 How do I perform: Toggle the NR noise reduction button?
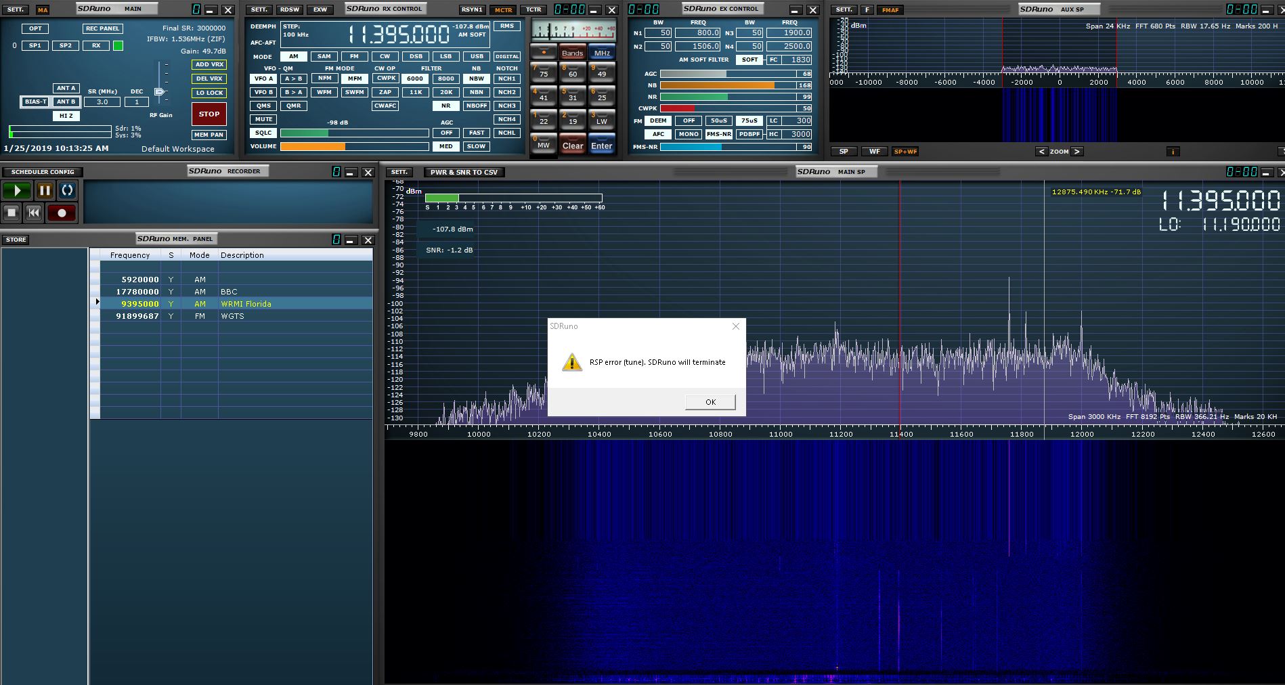445,106
